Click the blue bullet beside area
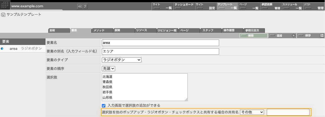Viewport: 325px width, 117px height. coord(2,49)
